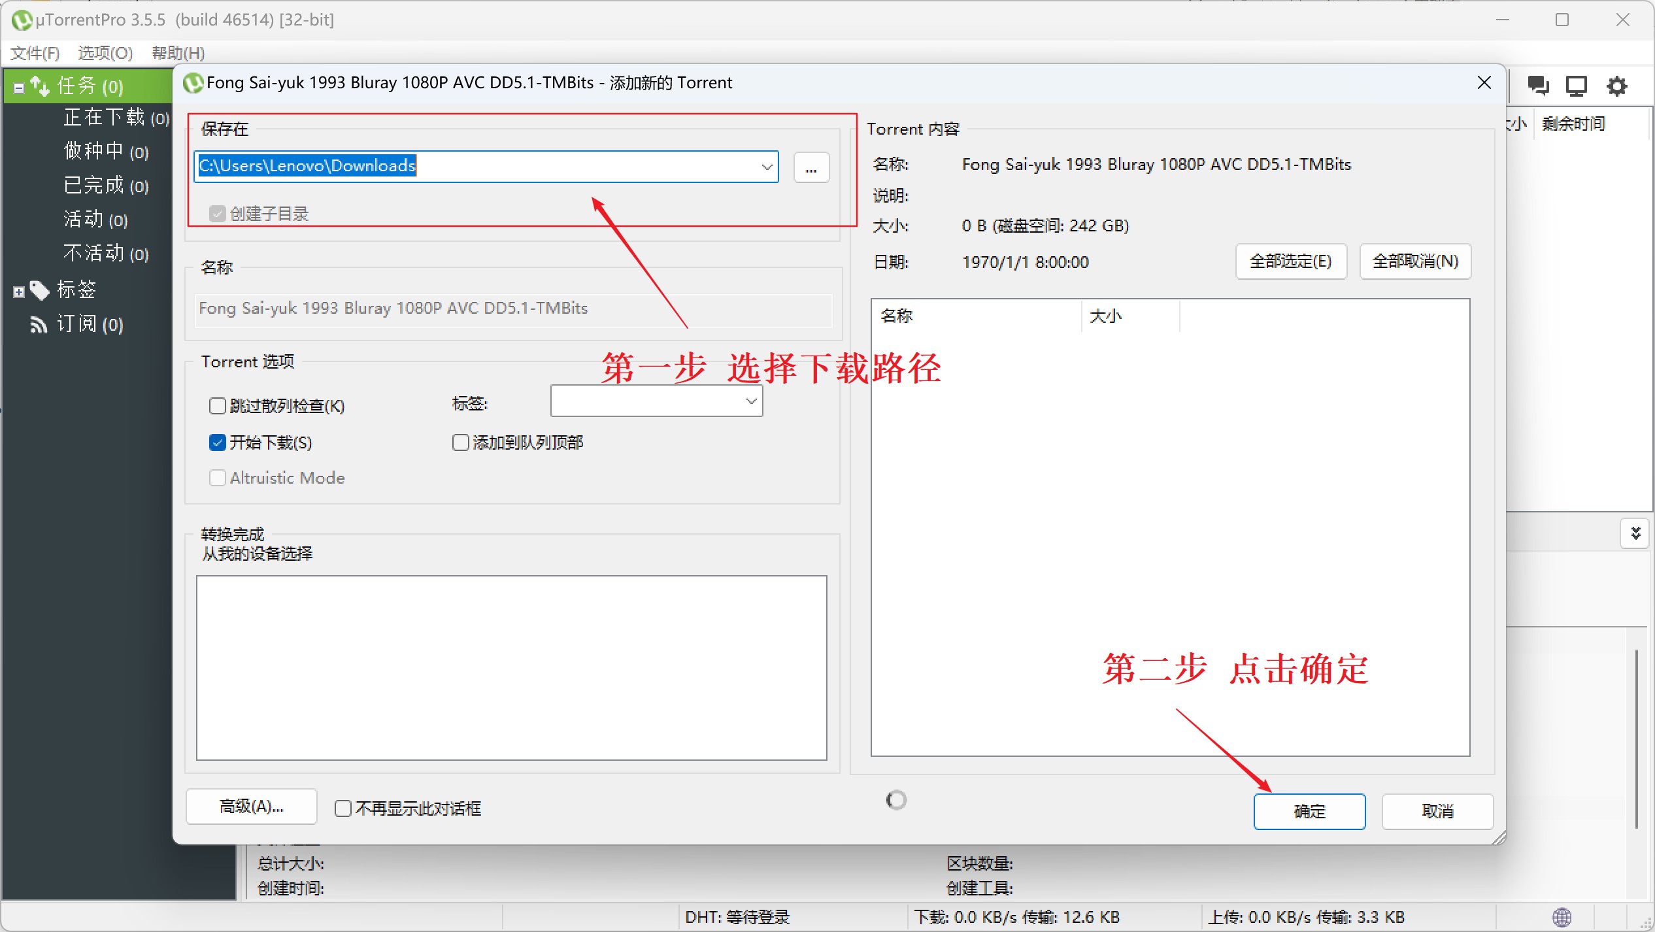The width and height of the screenshot is (1655, 932).
Task: Click the 标签 tag icon in sidebar
Action: [40, 290]
